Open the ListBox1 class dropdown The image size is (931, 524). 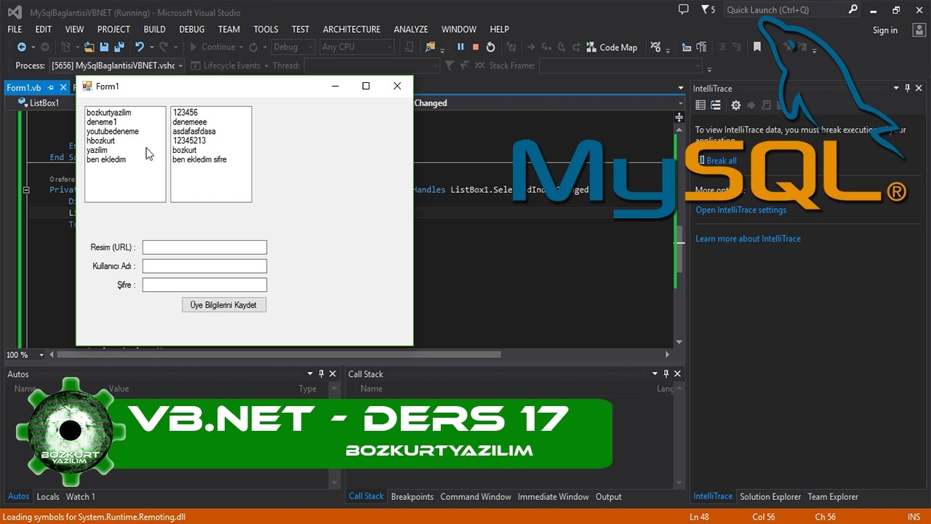pos(44,103)
